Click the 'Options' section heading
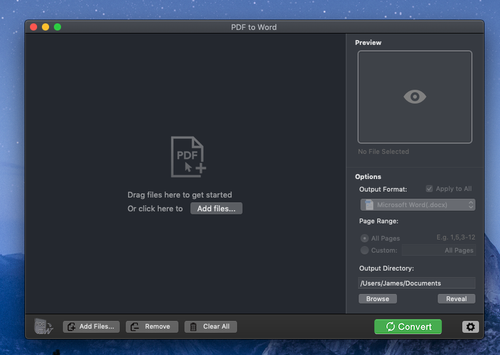 pos(368,177)
